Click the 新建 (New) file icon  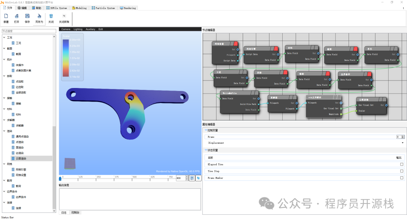pos(6,16)
